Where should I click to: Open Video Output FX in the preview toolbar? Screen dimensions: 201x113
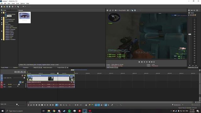[113, 10]
